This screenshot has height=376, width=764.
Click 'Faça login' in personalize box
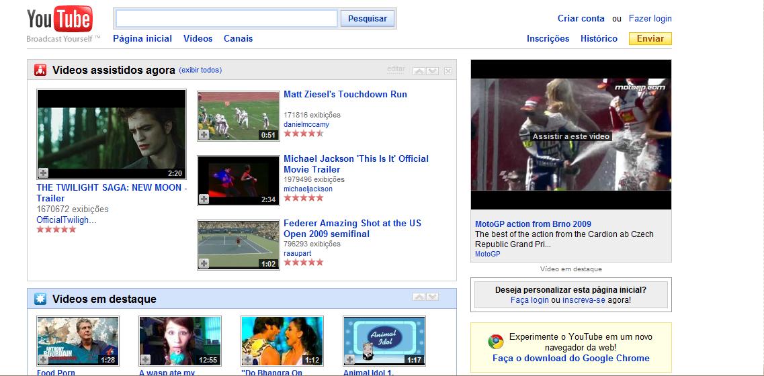[529, 300]
